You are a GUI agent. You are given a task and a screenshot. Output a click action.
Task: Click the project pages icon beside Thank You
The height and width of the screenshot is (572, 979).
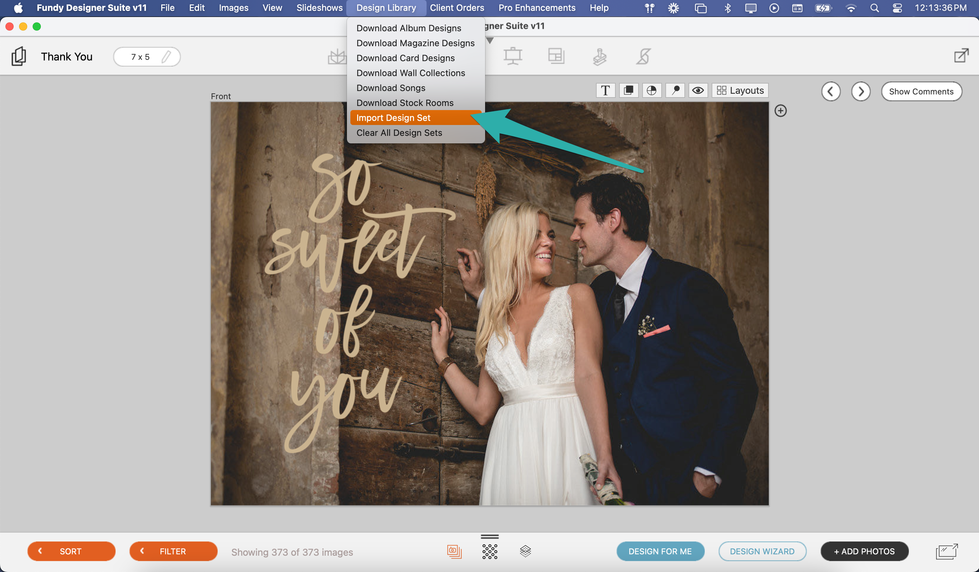tap(19, 57)
